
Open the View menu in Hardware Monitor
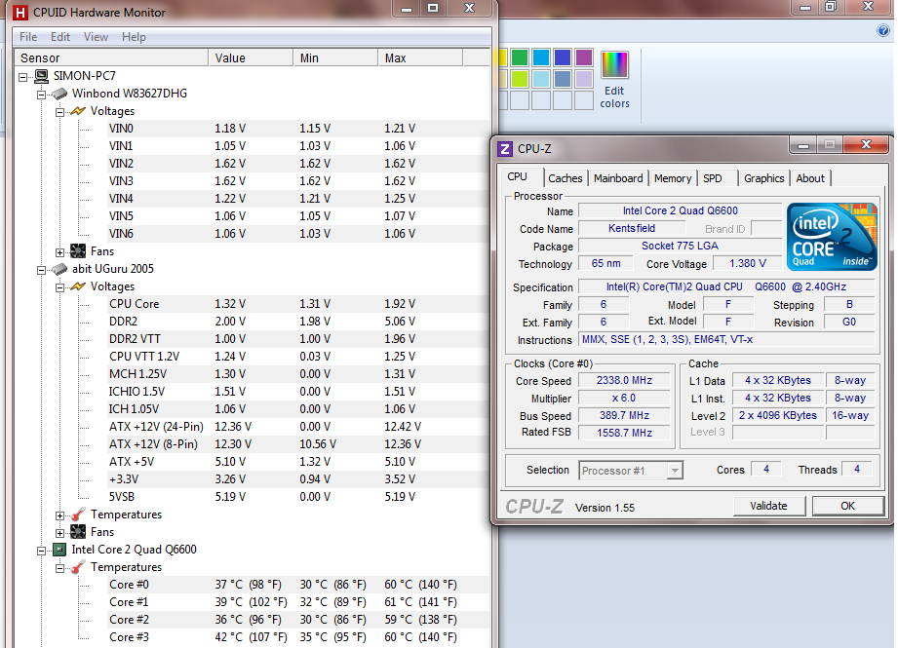pos(96,37)
